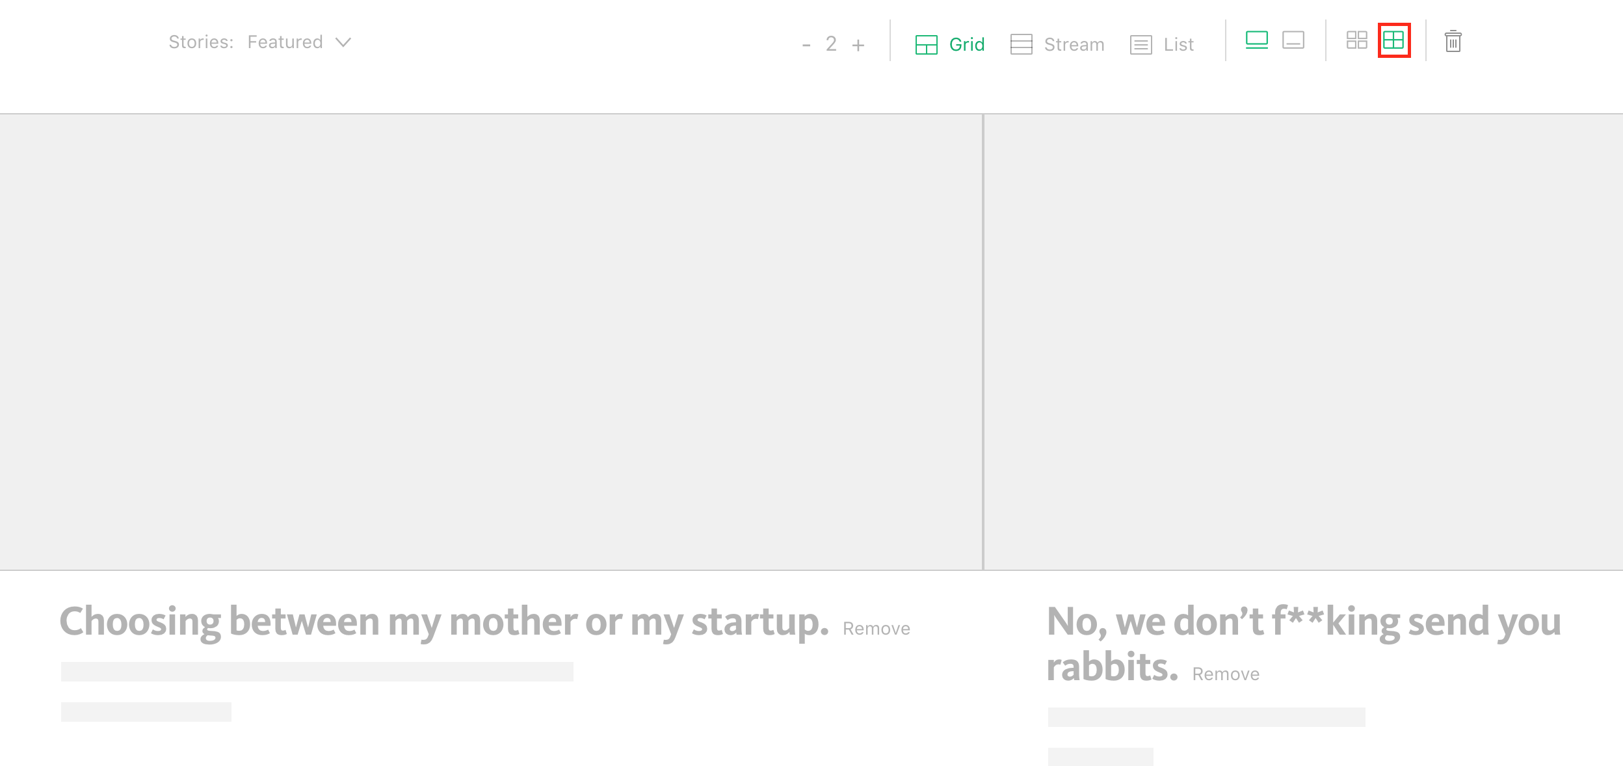Click the Stream tab label
The height and width of the screenshot is (766, 1623).
click(1074, 44)
